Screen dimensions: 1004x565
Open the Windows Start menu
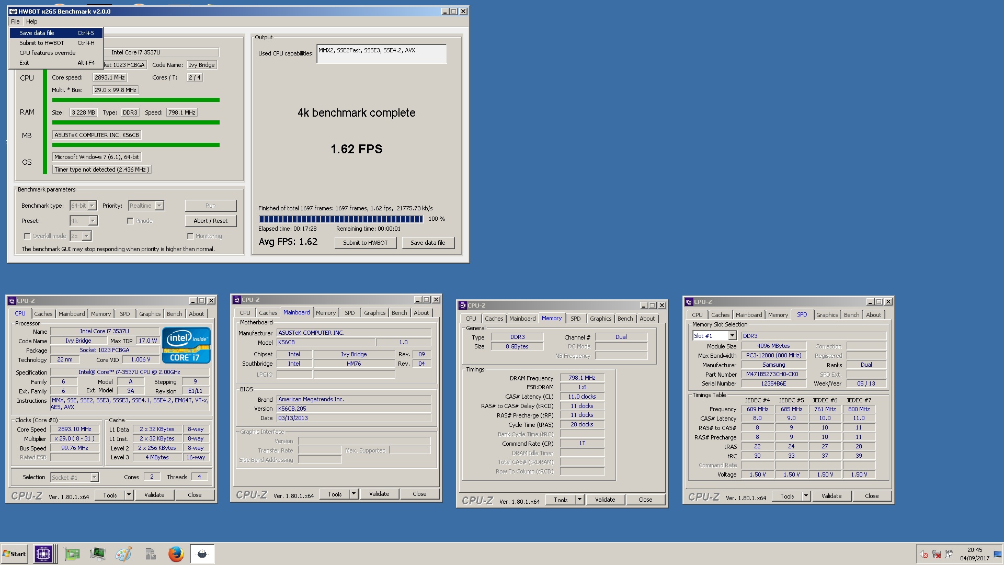click(x=14, y=554)
